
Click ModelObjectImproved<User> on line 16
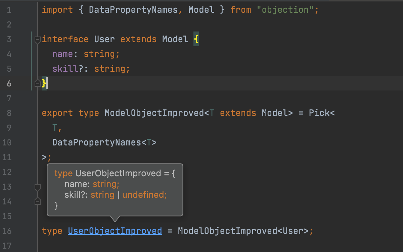(x=243, y=231)
